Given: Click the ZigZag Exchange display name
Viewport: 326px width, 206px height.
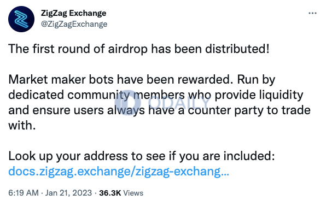Looking at the screenshot, I should tap(74, 13).
